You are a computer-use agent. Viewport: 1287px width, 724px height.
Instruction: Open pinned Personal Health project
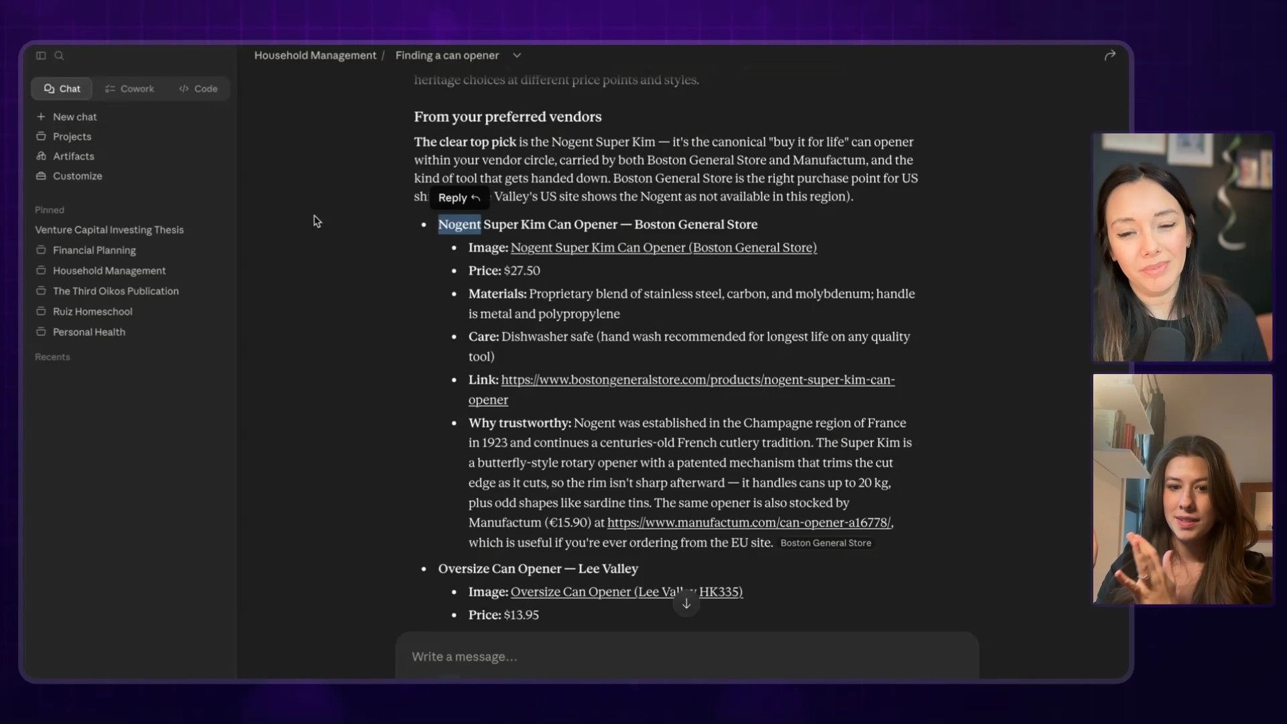tap(88, 332)
